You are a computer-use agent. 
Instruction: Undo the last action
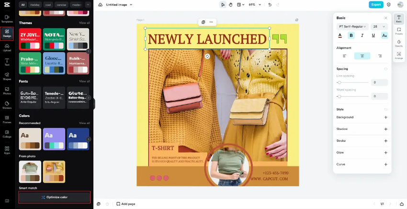pyautogui.click(x=270, y=5)
